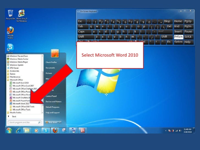The width and height of the screenshot is (200, 150).
Task: Click Esc on the On-Screen Keyboard
Action: [82, 21]
